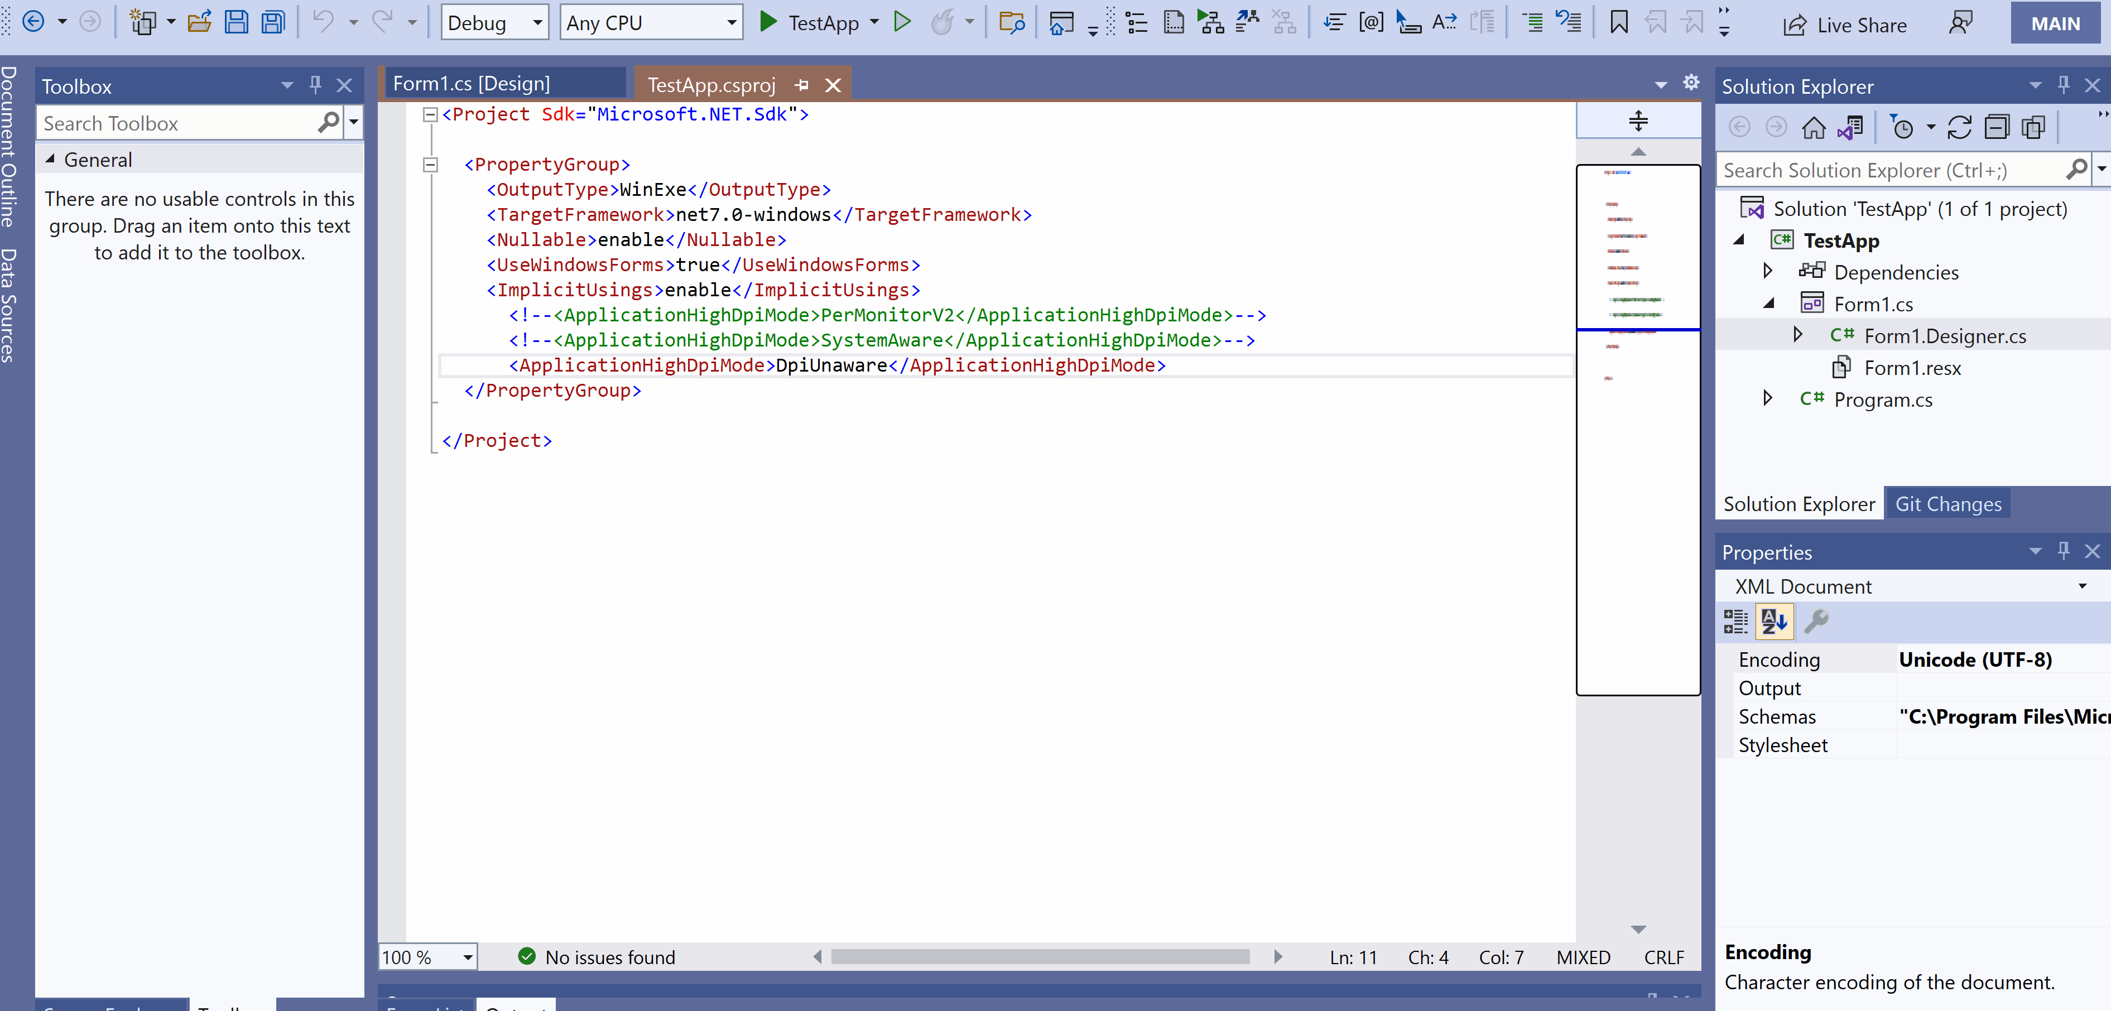Click the scroll map viewport thumbnail

[x=1637, y=429]
